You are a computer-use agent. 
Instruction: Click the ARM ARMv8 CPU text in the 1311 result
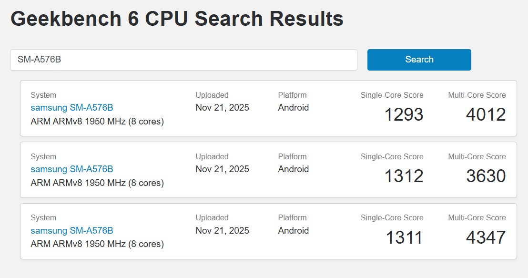pos(97,244)
